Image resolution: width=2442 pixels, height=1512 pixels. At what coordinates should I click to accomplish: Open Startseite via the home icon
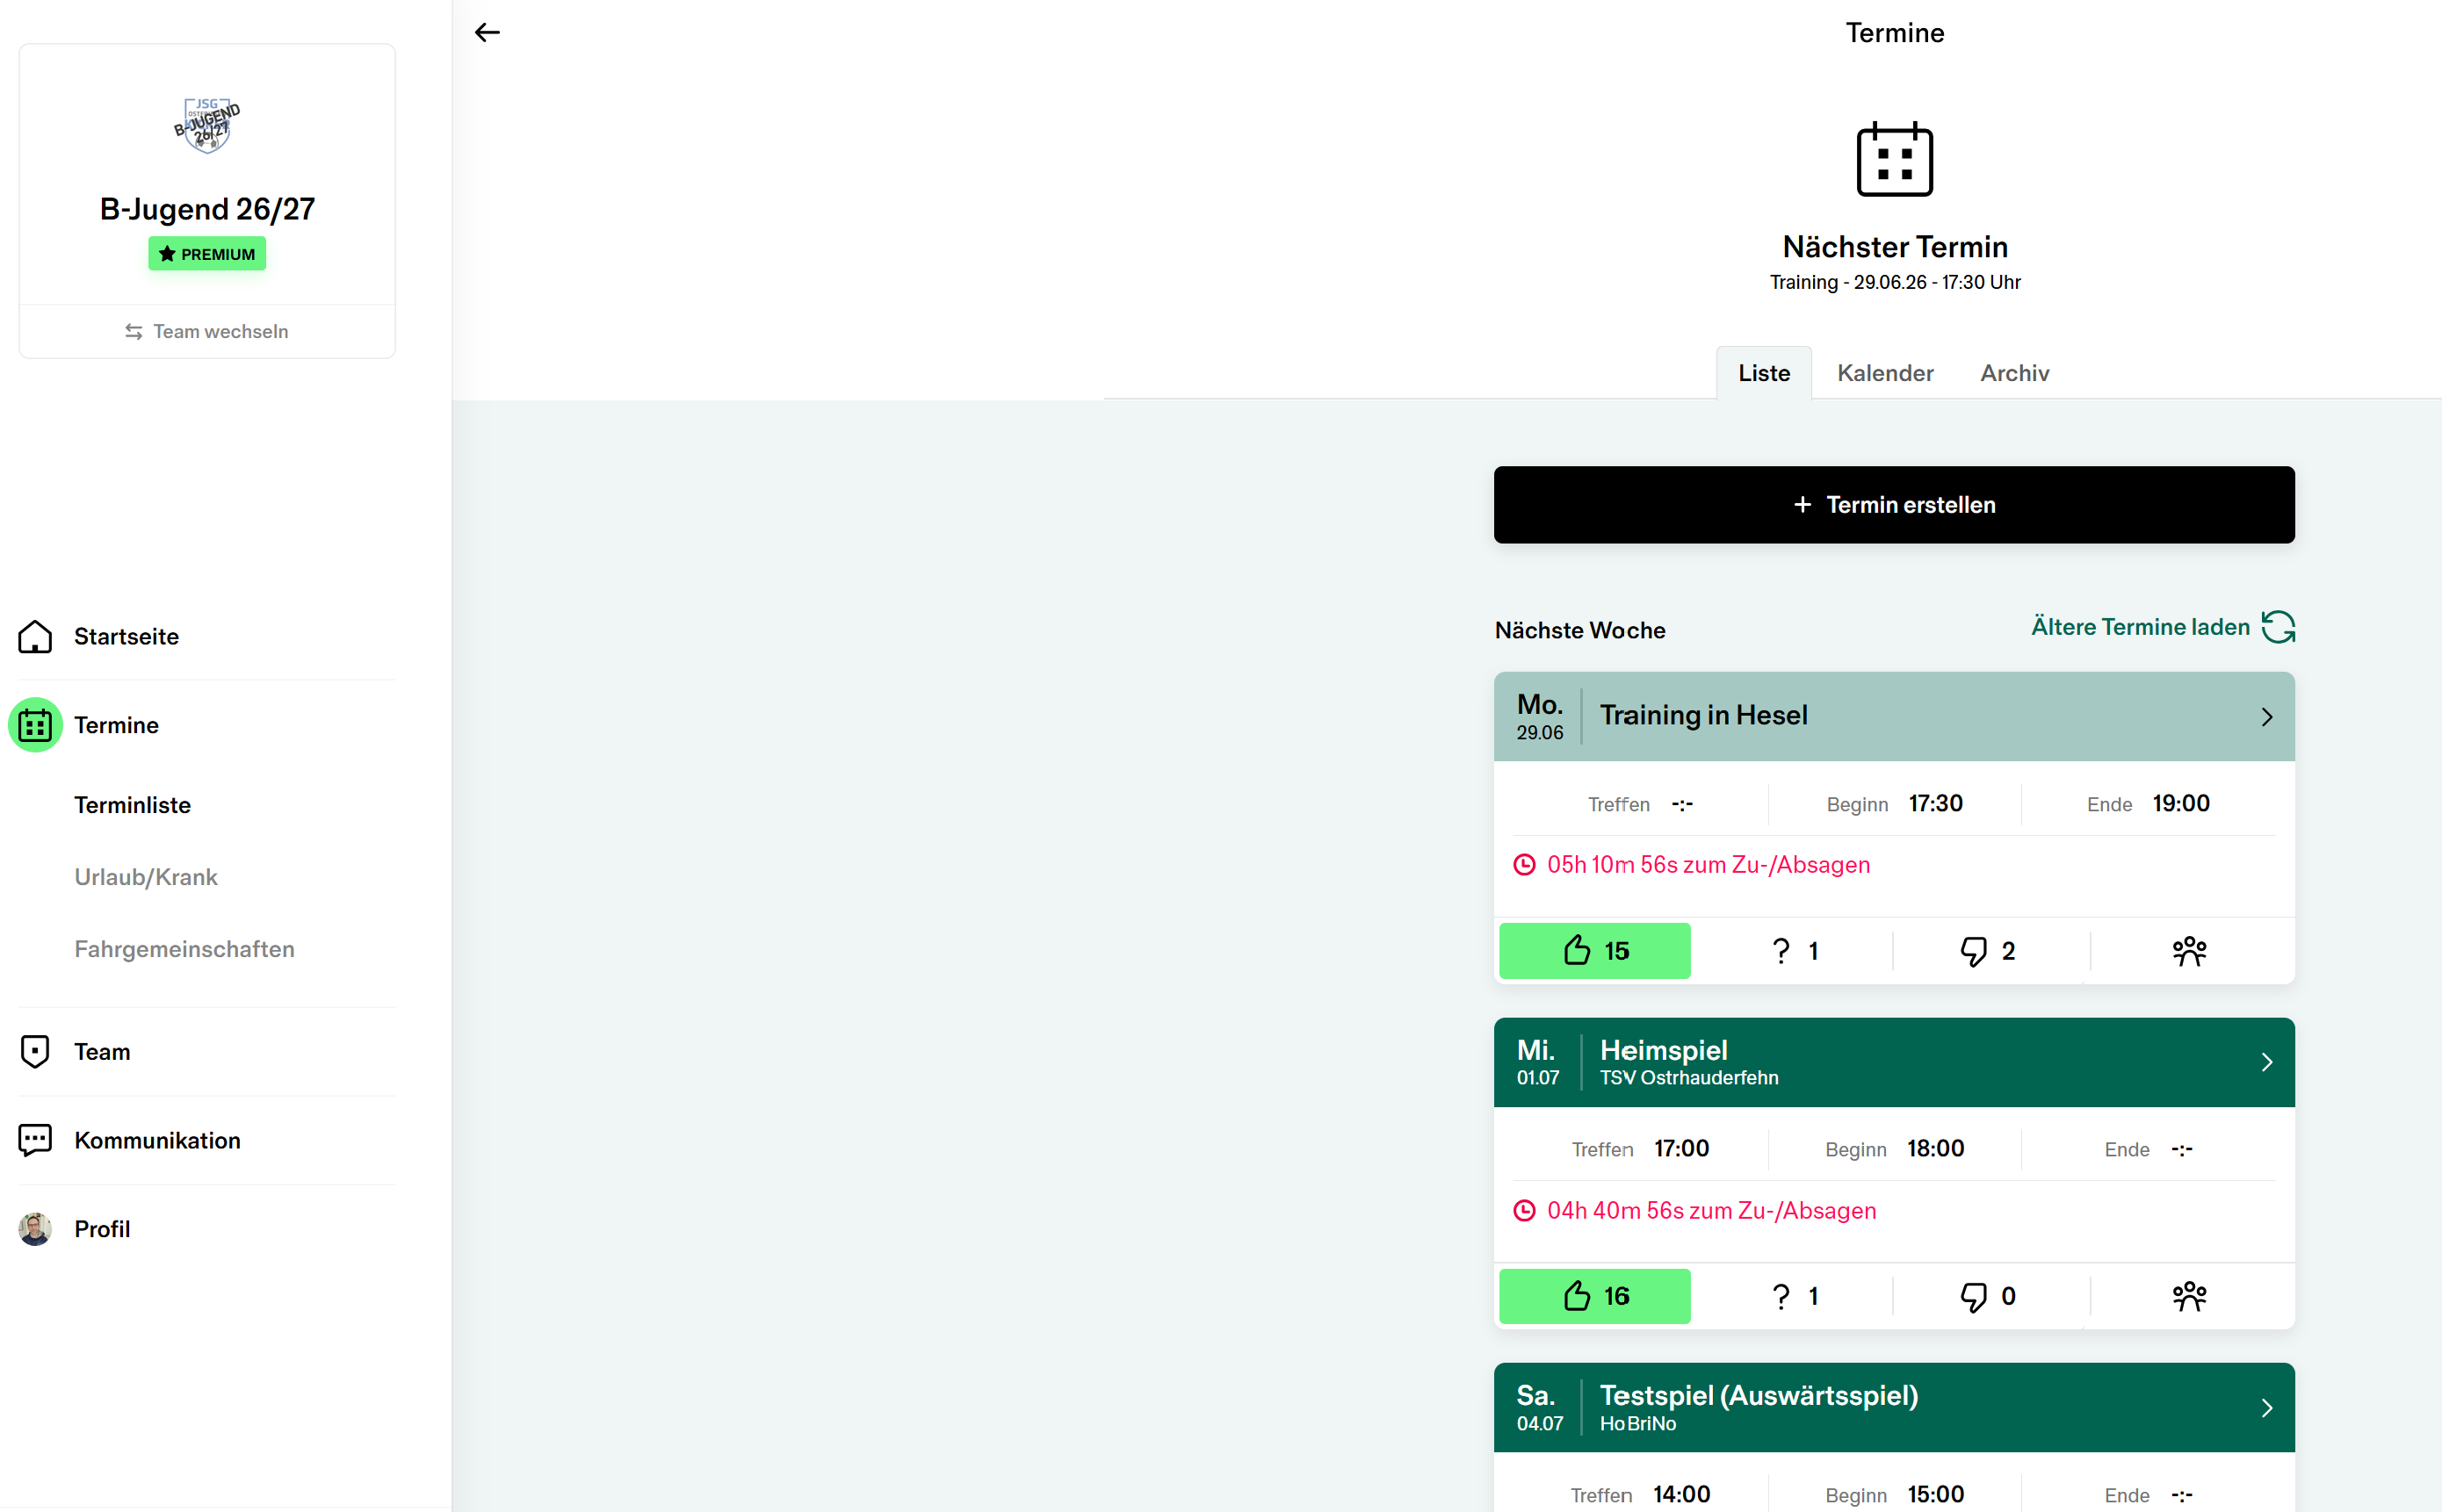35,636
